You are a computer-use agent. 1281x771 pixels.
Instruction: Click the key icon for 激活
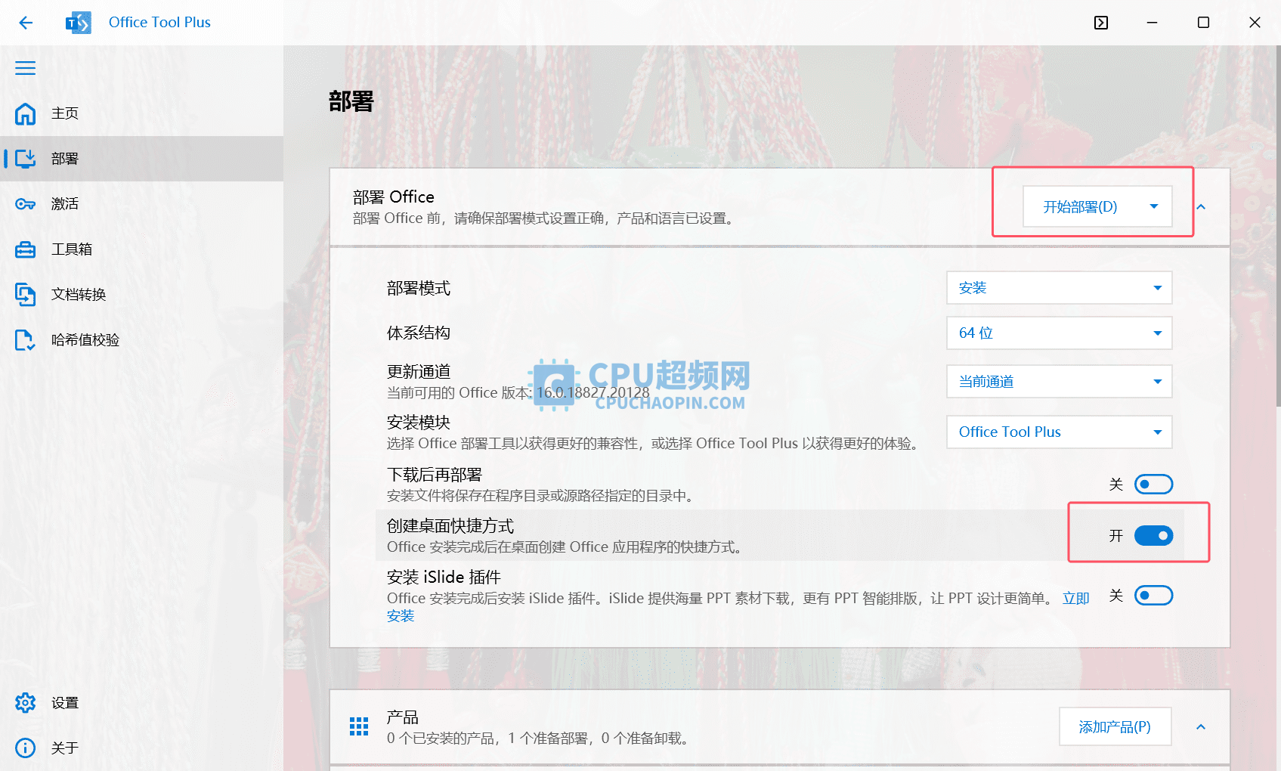point(26,204)
